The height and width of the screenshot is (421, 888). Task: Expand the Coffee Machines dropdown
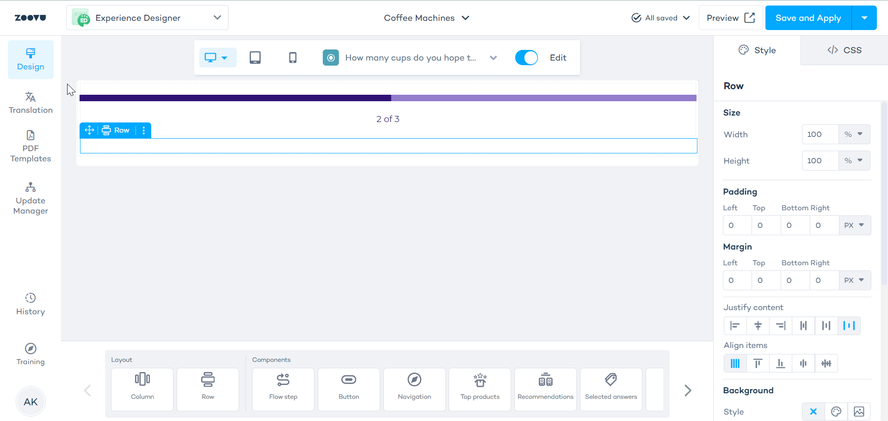click(x=426, y=18)
